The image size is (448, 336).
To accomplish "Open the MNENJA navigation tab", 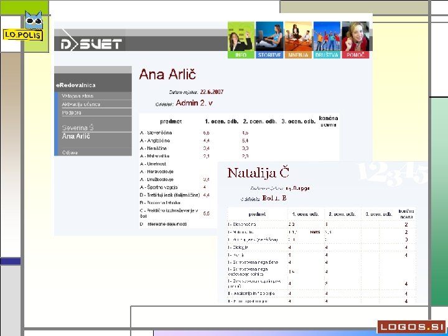I will [298, 55].
